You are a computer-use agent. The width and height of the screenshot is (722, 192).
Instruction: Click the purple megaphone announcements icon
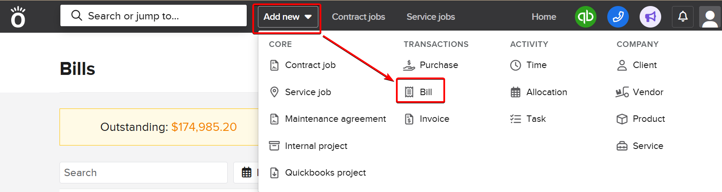coord(650,17)
